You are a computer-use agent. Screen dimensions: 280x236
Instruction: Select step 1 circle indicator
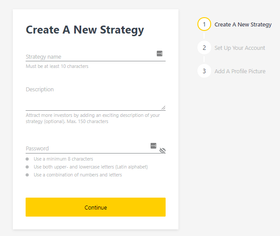[204, 24]
